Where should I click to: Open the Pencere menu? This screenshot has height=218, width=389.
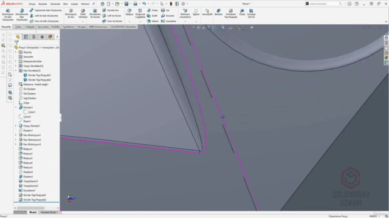pos(85,4)
